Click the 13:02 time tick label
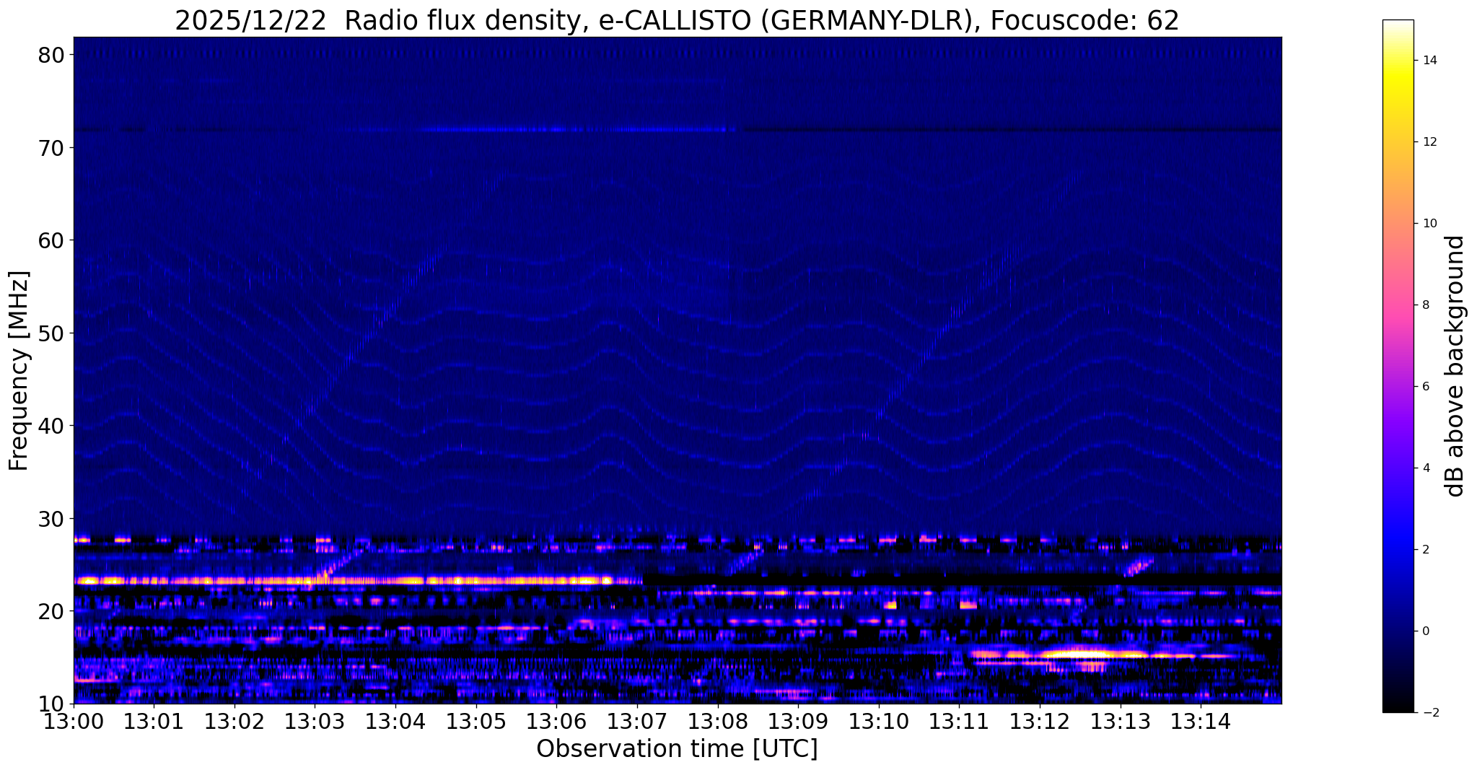This screenshot has height=770, width=1477. tap(235, 721)
